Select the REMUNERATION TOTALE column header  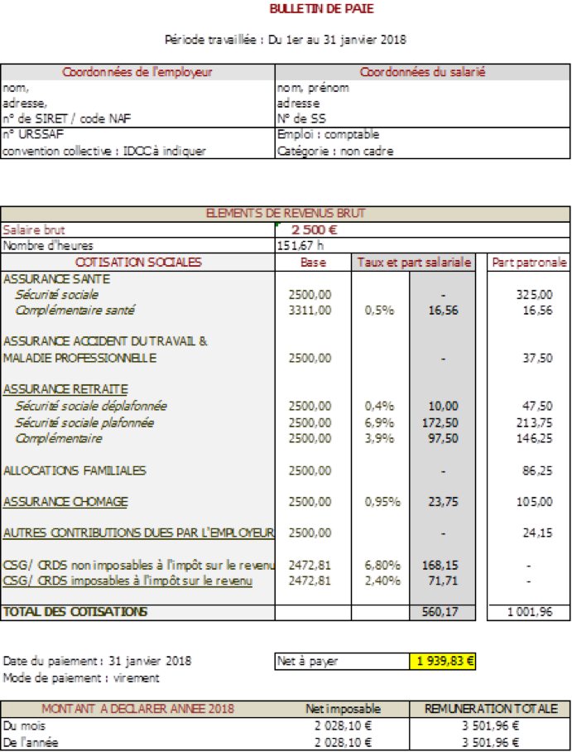point(490,709)
